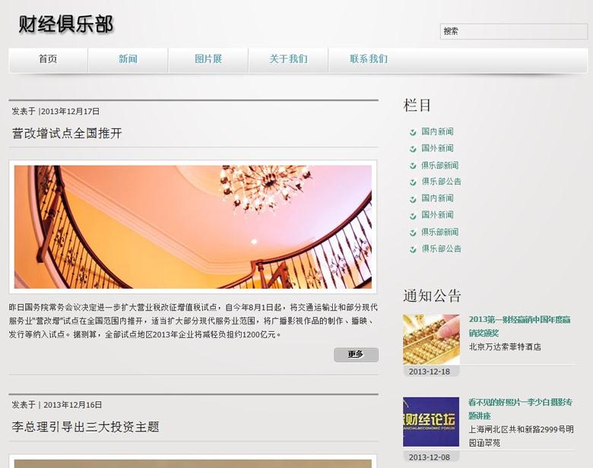Screen dimensions: 593x468
Task: Go to the 图片展 navigation tab
Action: (x=208, y=59)
